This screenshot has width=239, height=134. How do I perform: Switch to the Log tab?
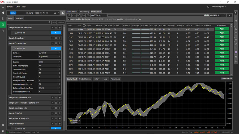point(105,79)
